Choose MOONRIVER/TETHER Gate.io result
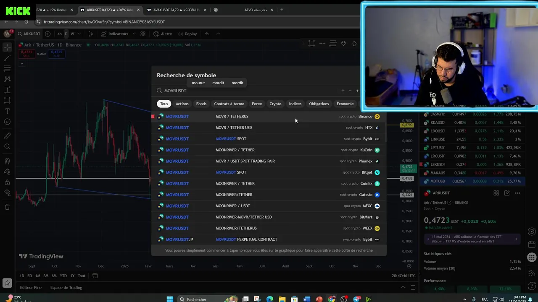This screenshot has height=302, width=538. [269, 195]
